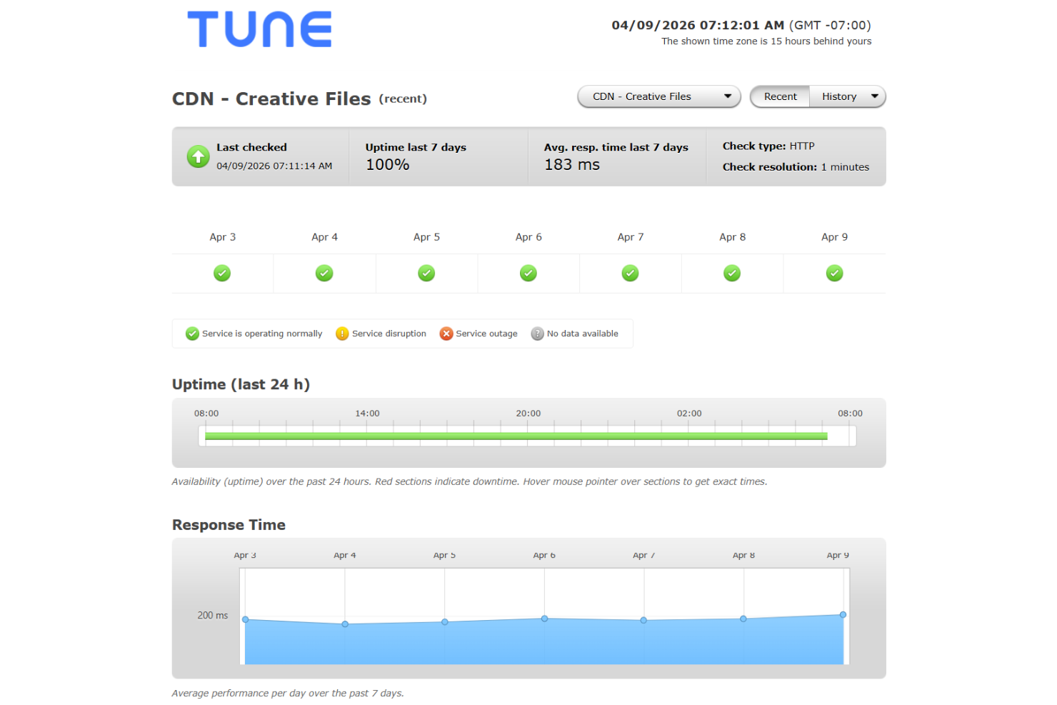Click the Apr 9 response time data point
Viewport: 1057px width, 705px height.
click(843, 614)
